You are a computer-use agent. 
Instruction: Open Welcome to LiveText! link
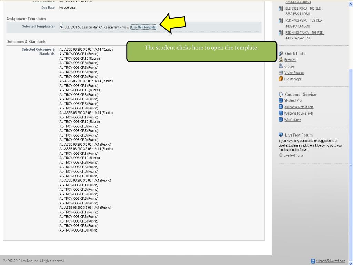(298, 113)
